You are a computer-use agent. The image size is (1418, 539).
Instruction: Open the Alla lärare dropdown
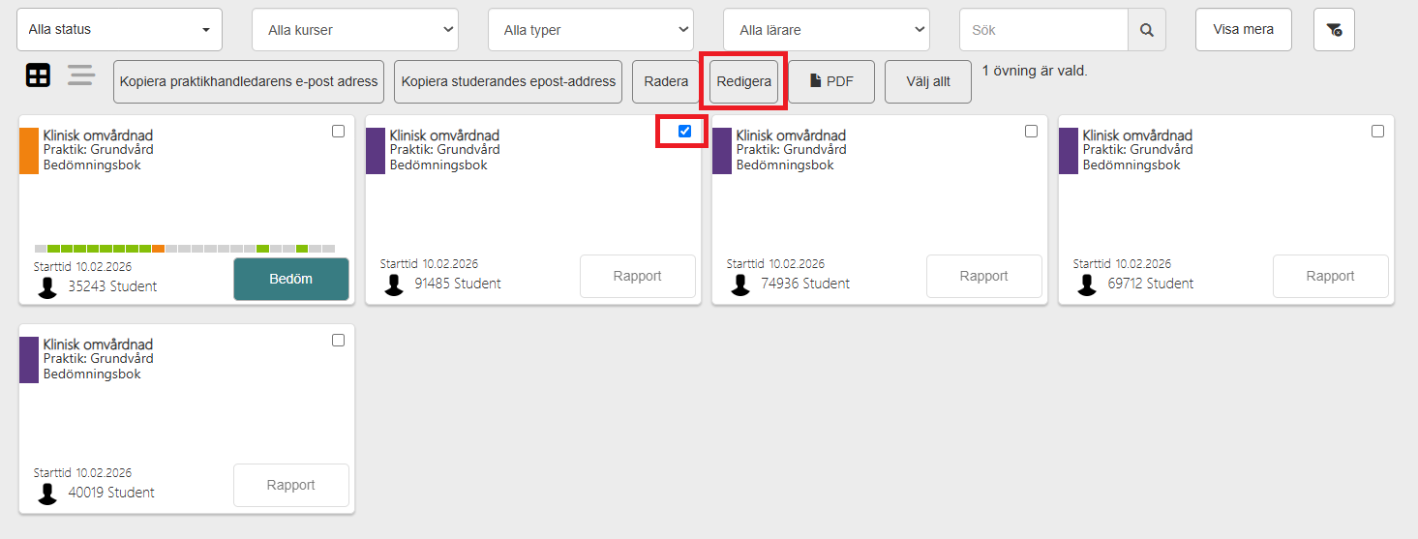(827, 30)
